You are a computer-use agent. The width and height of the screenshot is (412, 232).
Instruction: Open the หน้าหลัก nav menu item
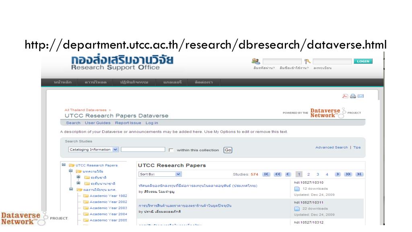pyautogui.click(x=63, y=82)
